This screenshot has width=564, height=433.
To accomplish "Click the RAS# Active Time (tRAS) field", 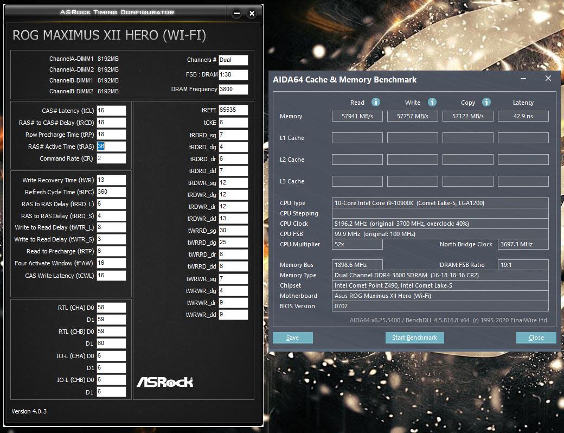I will point(112,147).
